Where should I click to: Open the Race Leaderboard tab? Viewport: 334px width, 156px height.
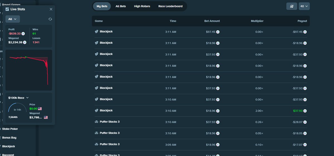click(x=170, y=6)
